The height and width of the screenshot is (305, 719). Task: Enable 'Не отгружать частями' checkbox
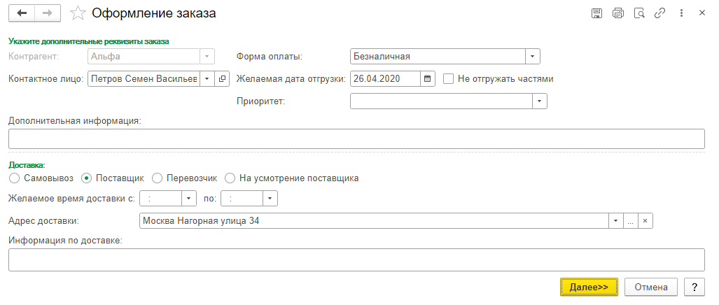449,79
